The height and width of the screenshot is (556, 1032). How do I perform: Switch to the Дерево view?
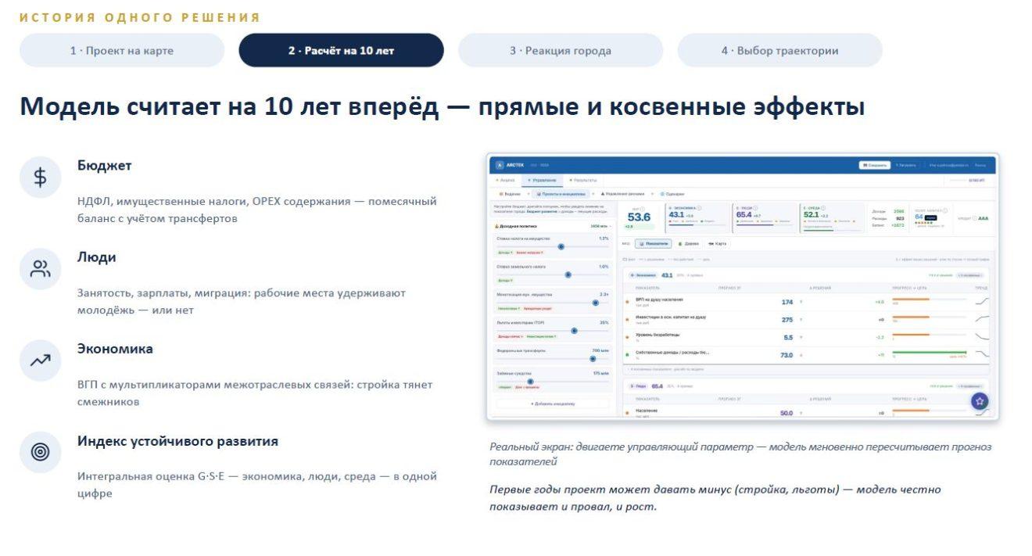[689, 244]
